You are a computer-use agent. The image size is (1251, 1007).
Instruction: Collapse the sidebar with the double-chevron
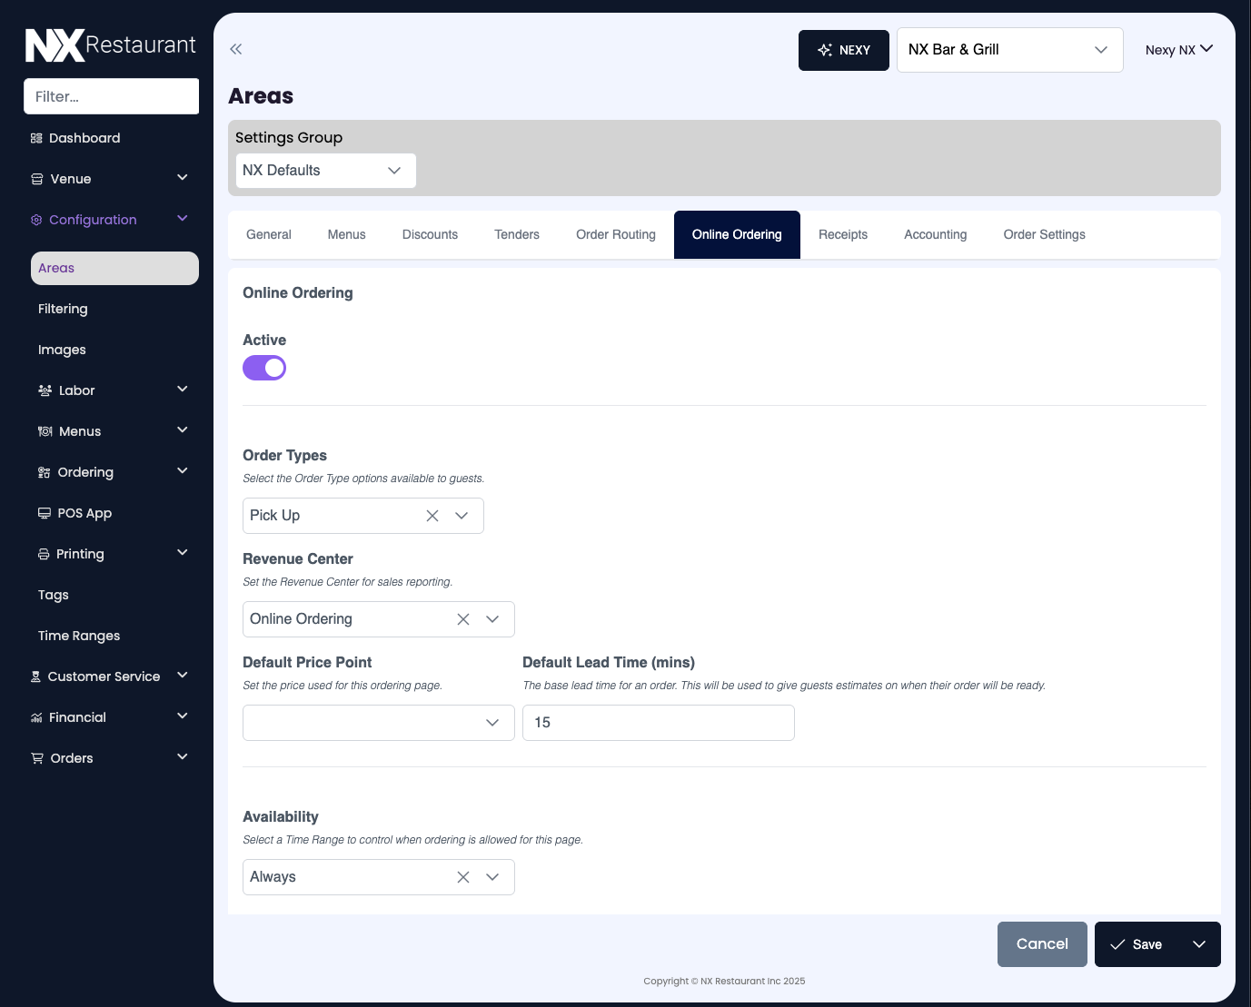point(235,49)
